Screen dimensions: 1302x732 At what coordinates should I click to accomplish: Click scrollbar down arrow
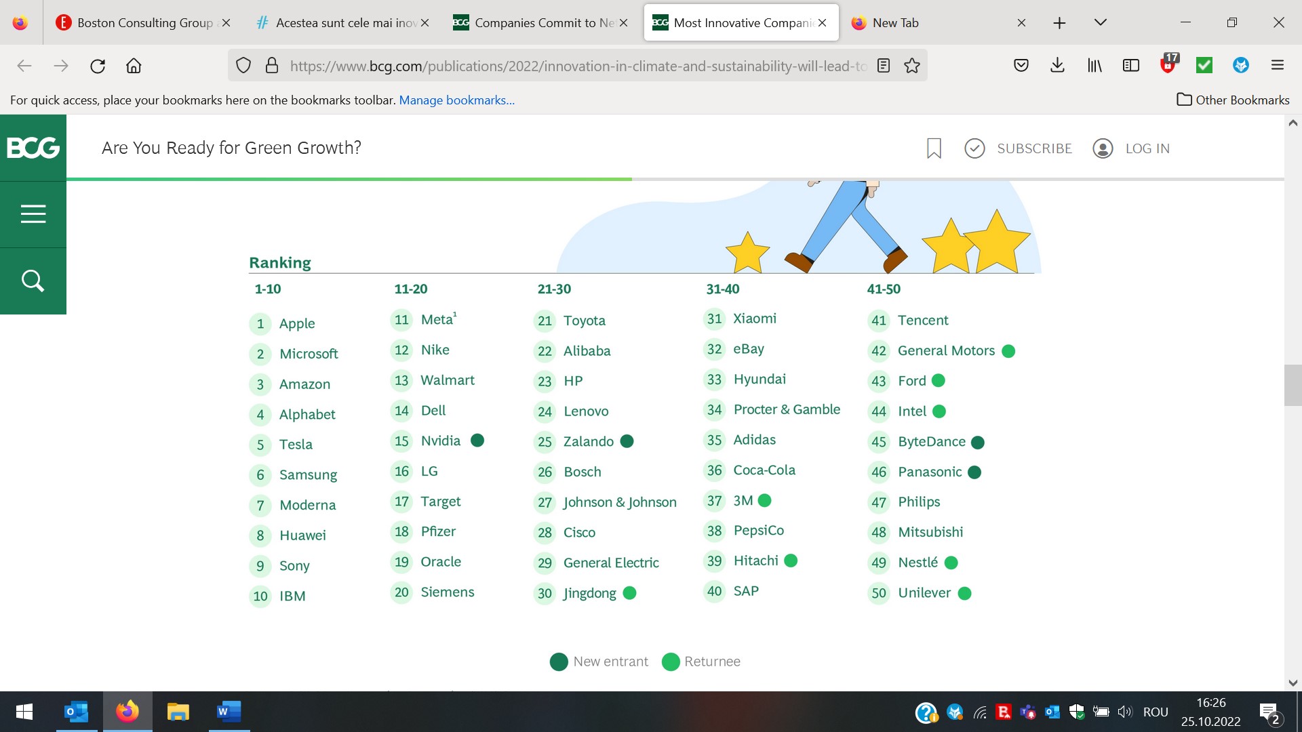click(x=1293, y=683)
